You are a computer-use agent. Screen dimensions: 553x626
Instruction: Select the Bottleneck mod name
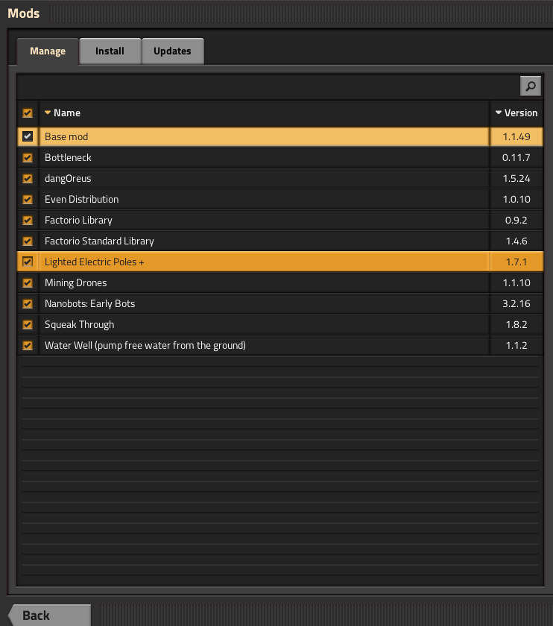(68, 158)
